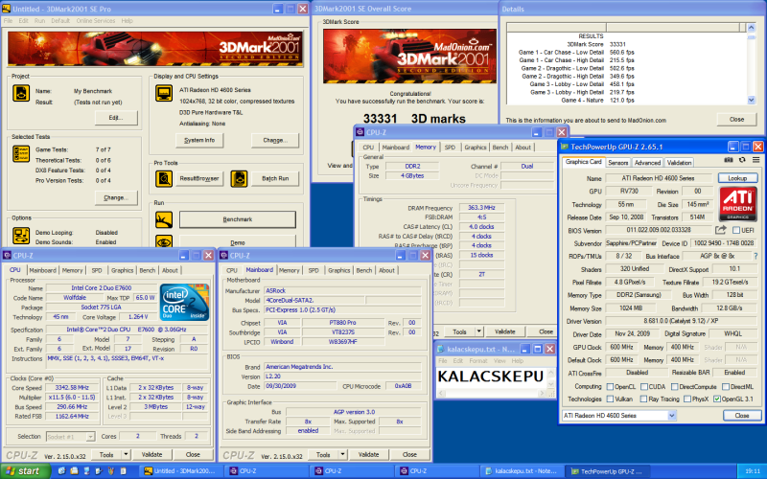Click the 3DMark score value 33331
Viewport: 767px width, 479px height.
(380, 119)
